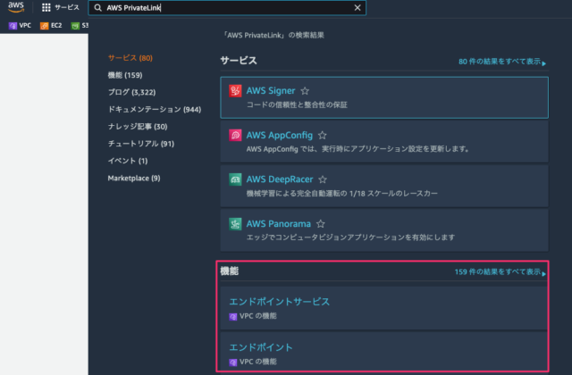Select the サービス (80) filter
The height and width of the screenshot is (375, 572).
click(x=130, y=58)
